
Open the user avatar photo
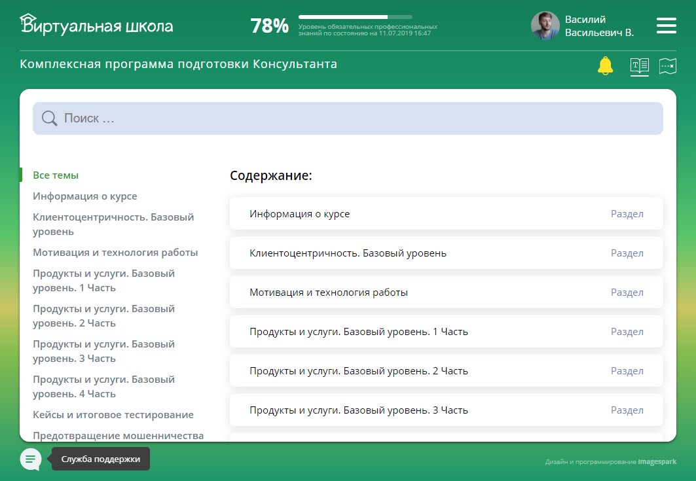(x=545, y=26)
